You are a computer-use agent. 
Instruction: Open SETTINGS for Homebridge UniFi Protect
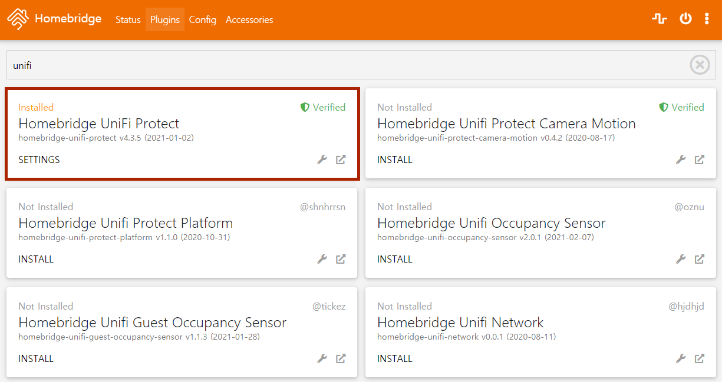39,160
